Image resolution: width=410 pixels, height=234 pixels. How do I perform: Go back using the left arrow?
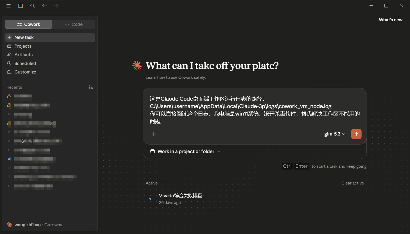click(x=44, y=6)
